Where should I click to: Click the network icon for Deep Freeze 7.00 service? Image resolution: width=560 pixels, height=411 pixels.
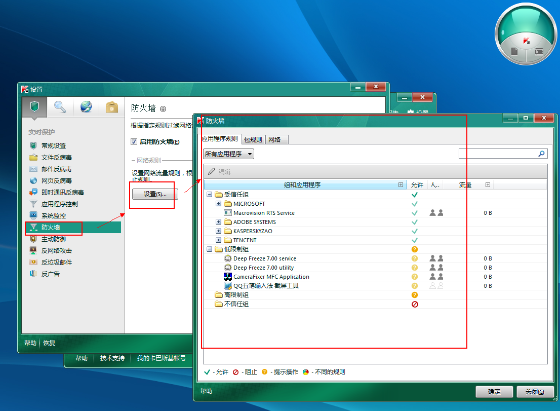436,258
